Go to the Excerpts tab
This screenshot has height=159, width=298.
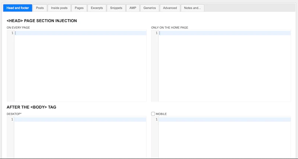[97, 8]
